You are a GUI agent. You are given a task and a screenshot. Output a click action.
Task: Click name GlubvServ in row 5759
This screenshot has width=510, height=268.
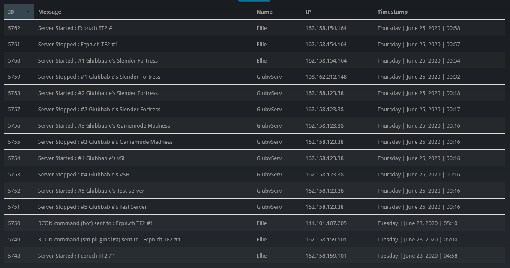[269, 77]
